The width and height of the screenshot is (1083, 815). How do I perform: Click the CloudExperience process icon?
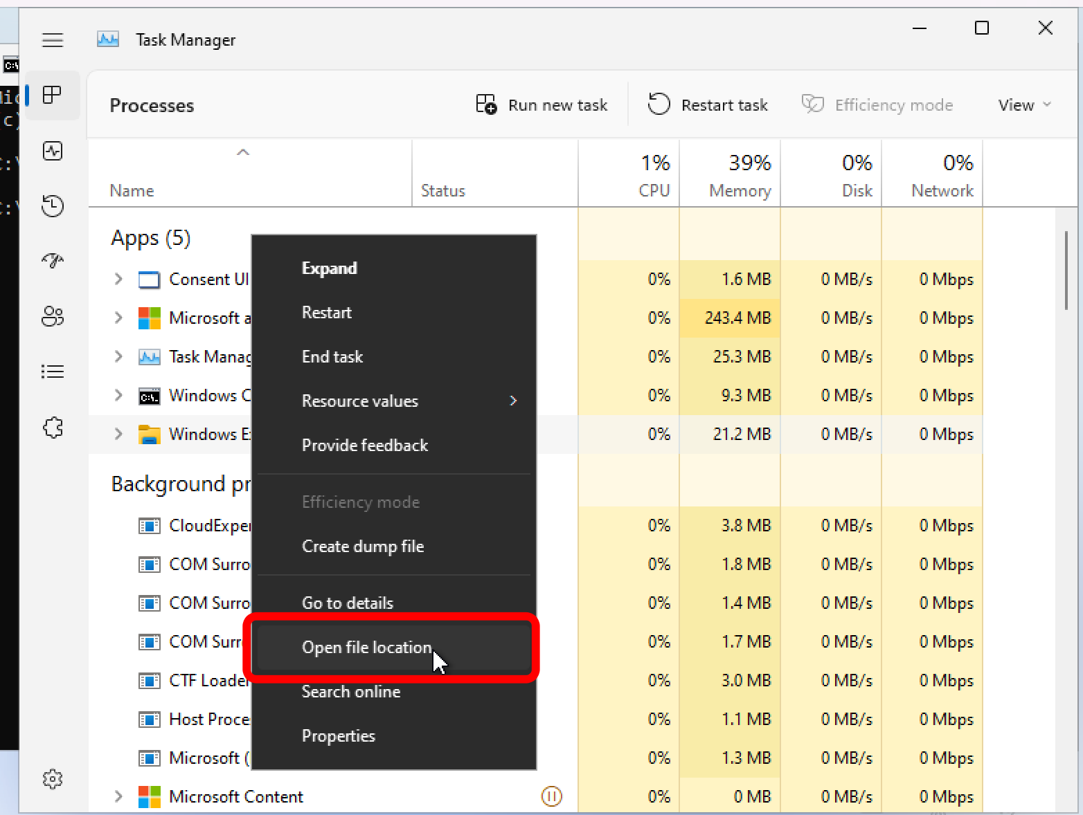(149, 526)
